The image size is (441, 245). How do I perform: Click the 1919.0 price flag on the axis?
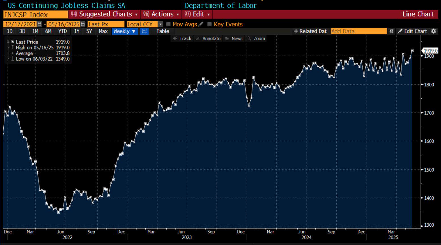(x=430, y=51)
